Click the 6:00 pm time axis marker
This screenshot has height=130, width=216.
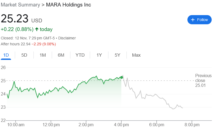pos(157,125)
